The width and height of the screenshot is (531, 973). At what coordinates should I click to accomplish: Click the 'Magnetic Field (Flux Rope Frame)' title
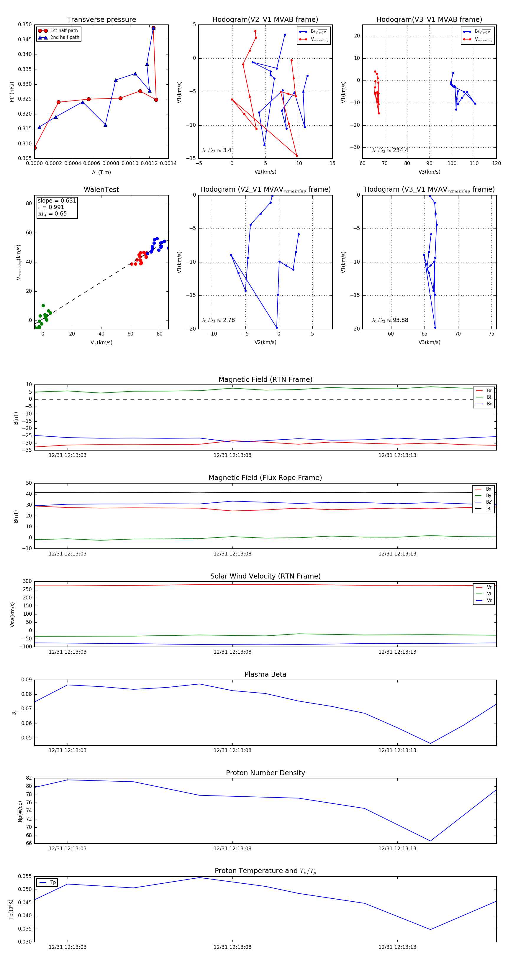265,478
